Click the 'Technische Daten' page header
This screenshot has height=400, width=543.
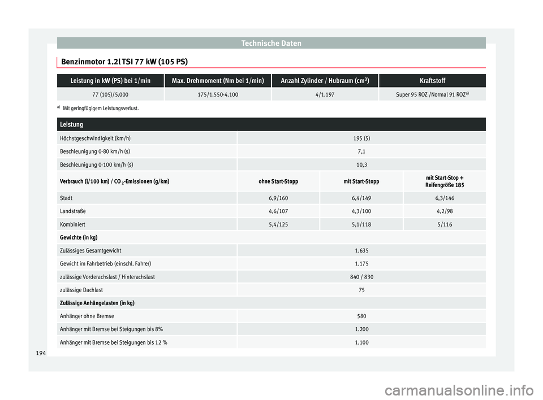pyautogui.click(x=271, y=44)
